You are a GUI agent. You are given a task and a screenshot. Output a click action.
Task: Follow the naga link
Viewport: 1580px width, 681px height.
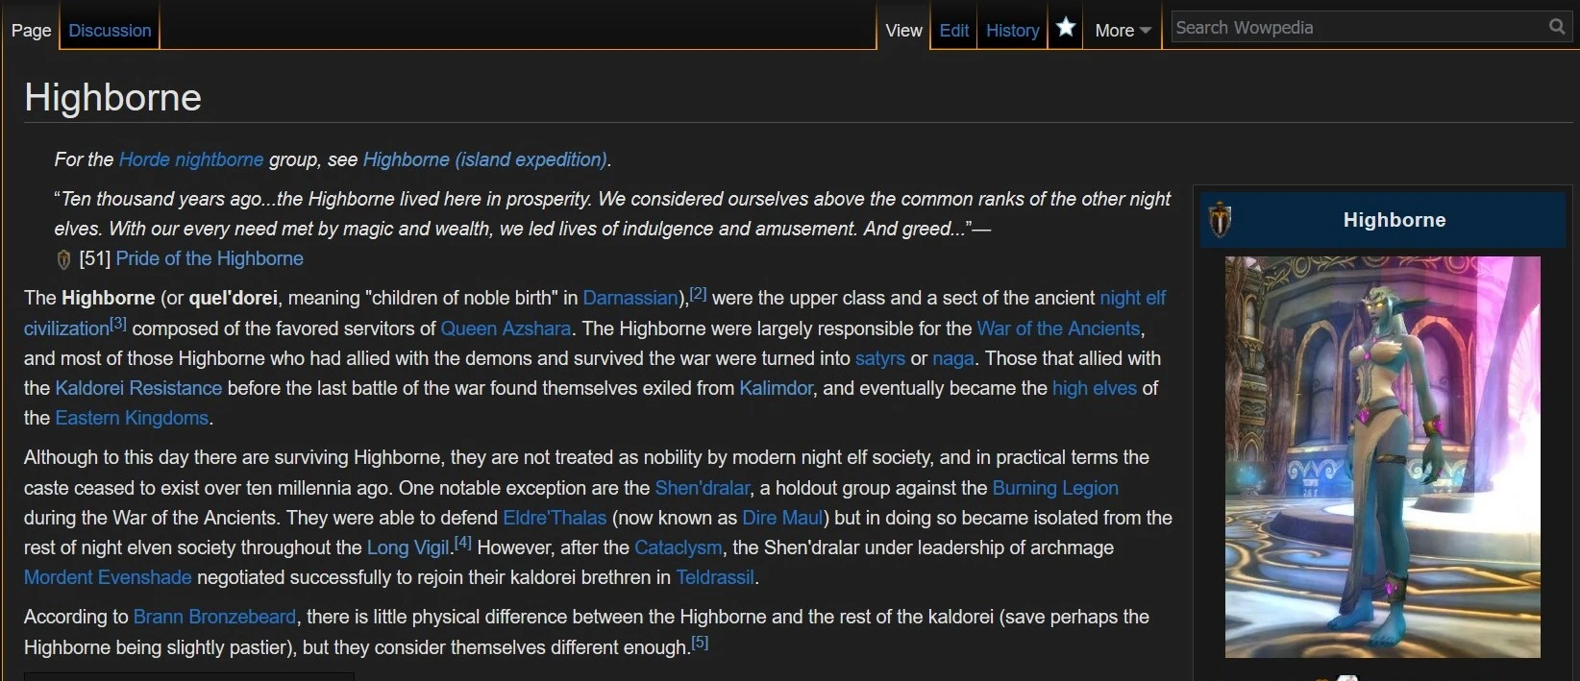[x=953, y=358]
